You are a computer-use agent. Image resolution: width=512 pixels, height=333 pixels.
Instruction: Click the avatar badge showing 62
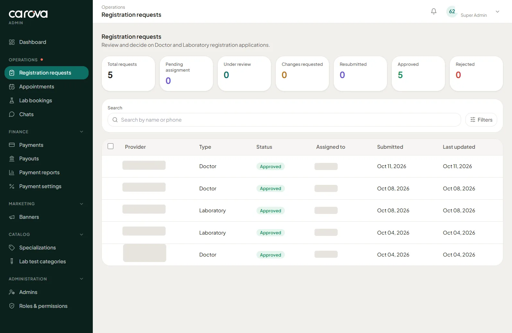(x=452, y=12)
